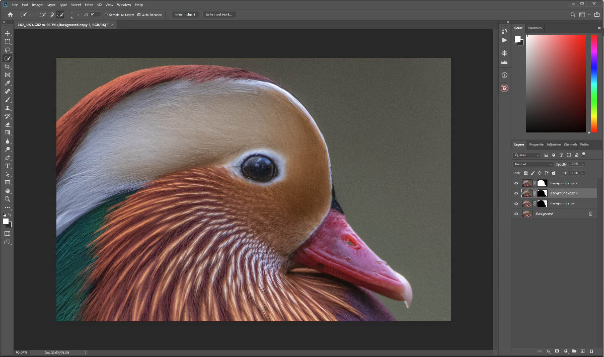The image size is (604, 357).
Task: Uncheck the Auto Enhance checkbox
Action: coord(139,15)
